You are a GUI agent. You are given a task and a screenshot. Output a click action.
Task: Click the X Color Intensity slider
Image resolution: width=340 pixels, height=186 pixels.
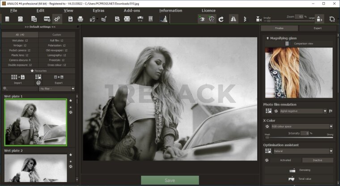pos(299,137)
